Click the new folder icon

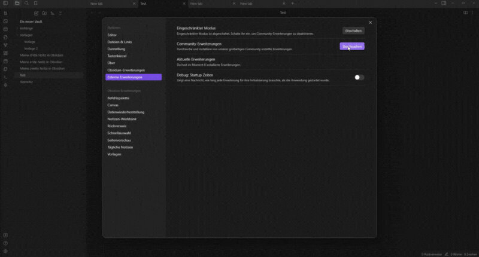44,13
